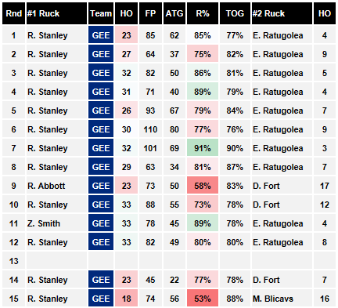Click the GEE team badge in round 1
The height and width of the screenshot is (308, 338).
click(101, 35)
